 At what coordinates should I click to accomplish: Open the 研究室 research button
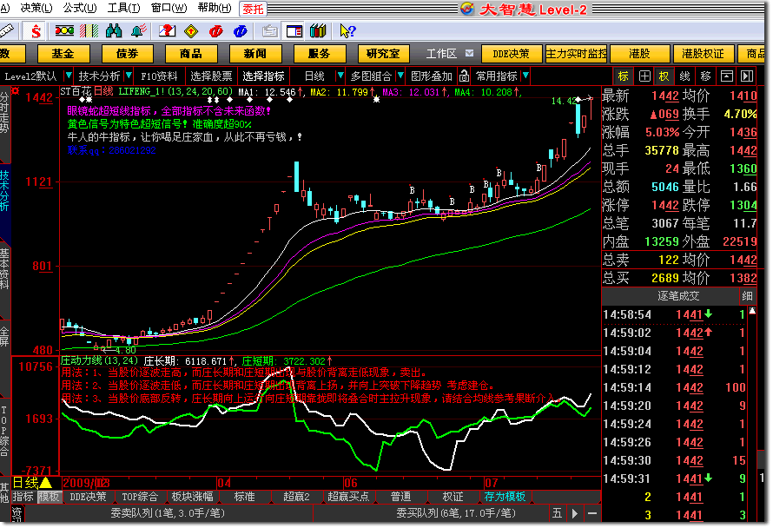(x=384, y=53)
